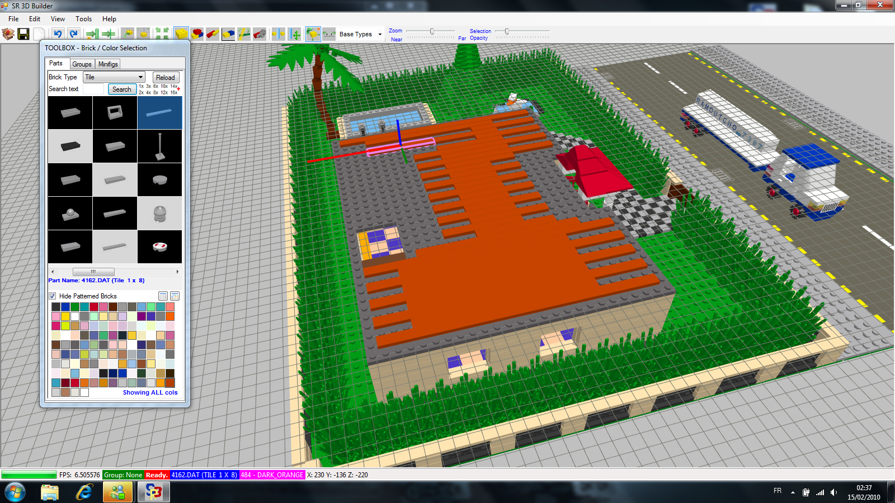The height and width of the screenshot is (503, 895).
Task: Open the brick import/export box icon
Action: 7,34
